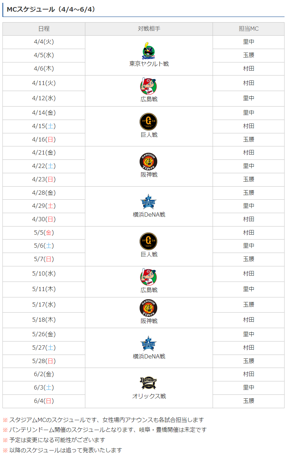
Task: Click the 担当MC column header
Action: (249, 29)
